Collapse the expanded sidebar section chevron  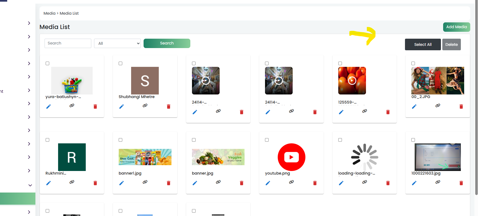point(30,185)
